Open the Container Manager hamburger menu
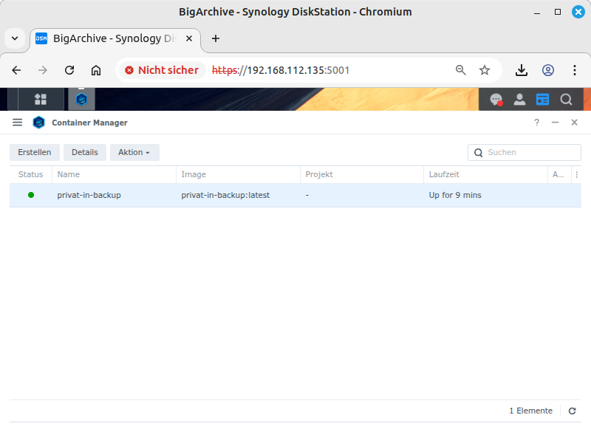Image resolution: width=591 pixels, height=429 pixels. coord(18,123)
